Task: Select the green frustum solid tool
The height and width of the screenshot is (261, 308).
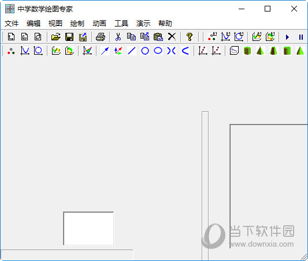Action: 274,51
